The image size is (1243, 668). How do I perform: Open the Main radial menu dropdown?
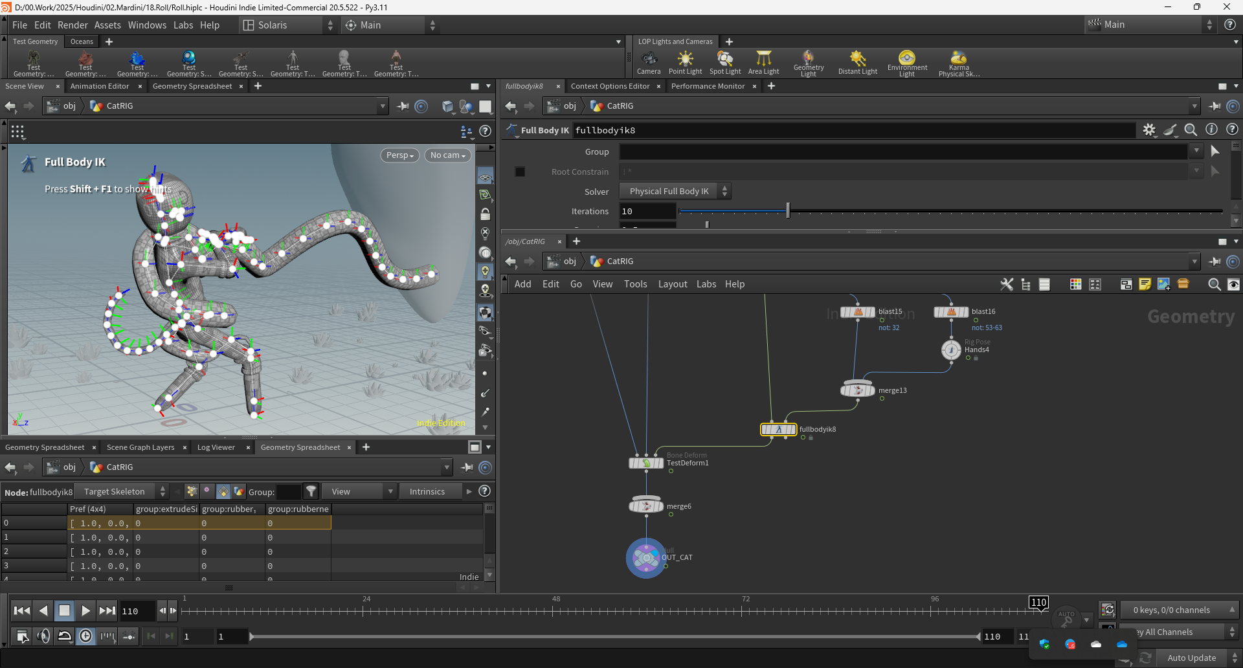[x=390, y=25]
